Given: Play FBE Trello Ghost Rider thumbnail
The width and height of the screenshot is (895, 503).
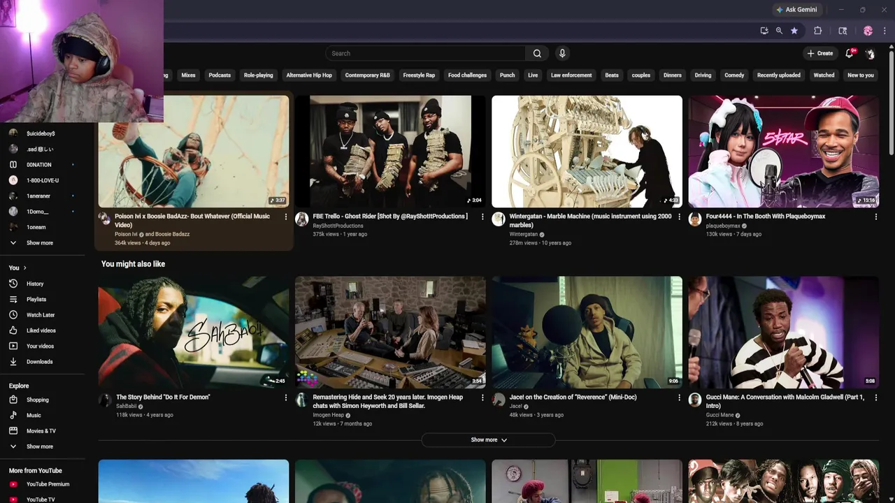Looking at the screenshot, I should pos(390,152).
